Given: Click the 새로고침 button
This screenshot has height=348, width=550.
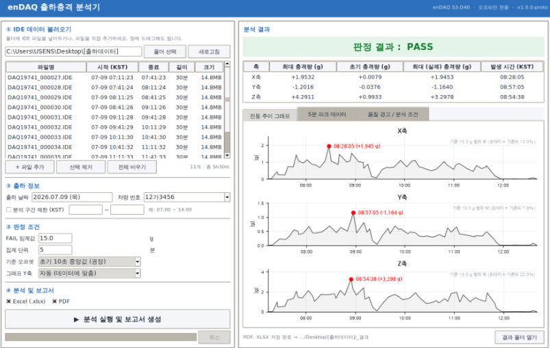Looking at the screenshot, I should coord(209,51).
